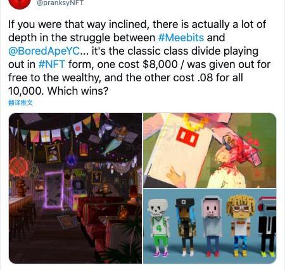
Task: Open the dark clubhouse interior image
Action: 75,188
